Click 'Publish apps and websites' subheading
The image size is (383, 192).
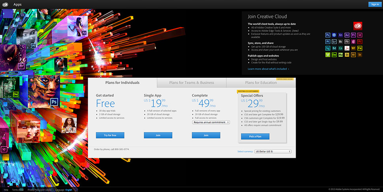(263, 56)
